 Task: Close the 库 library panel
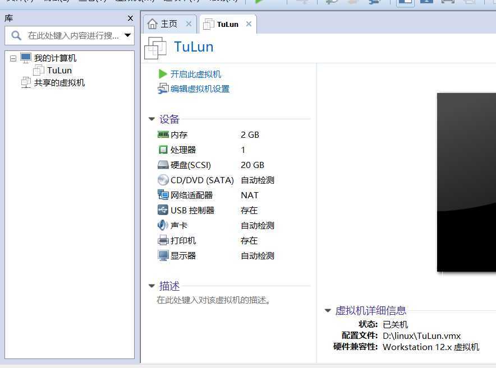(130, 18)
